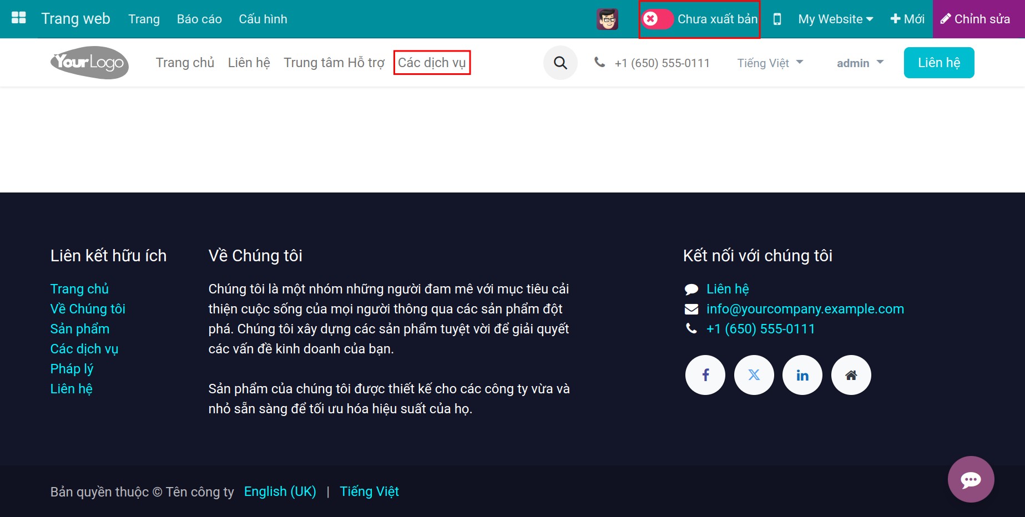Open the LinkedIn social icon
Screen dimensions: 1025x517
click(x=802, y=375)
